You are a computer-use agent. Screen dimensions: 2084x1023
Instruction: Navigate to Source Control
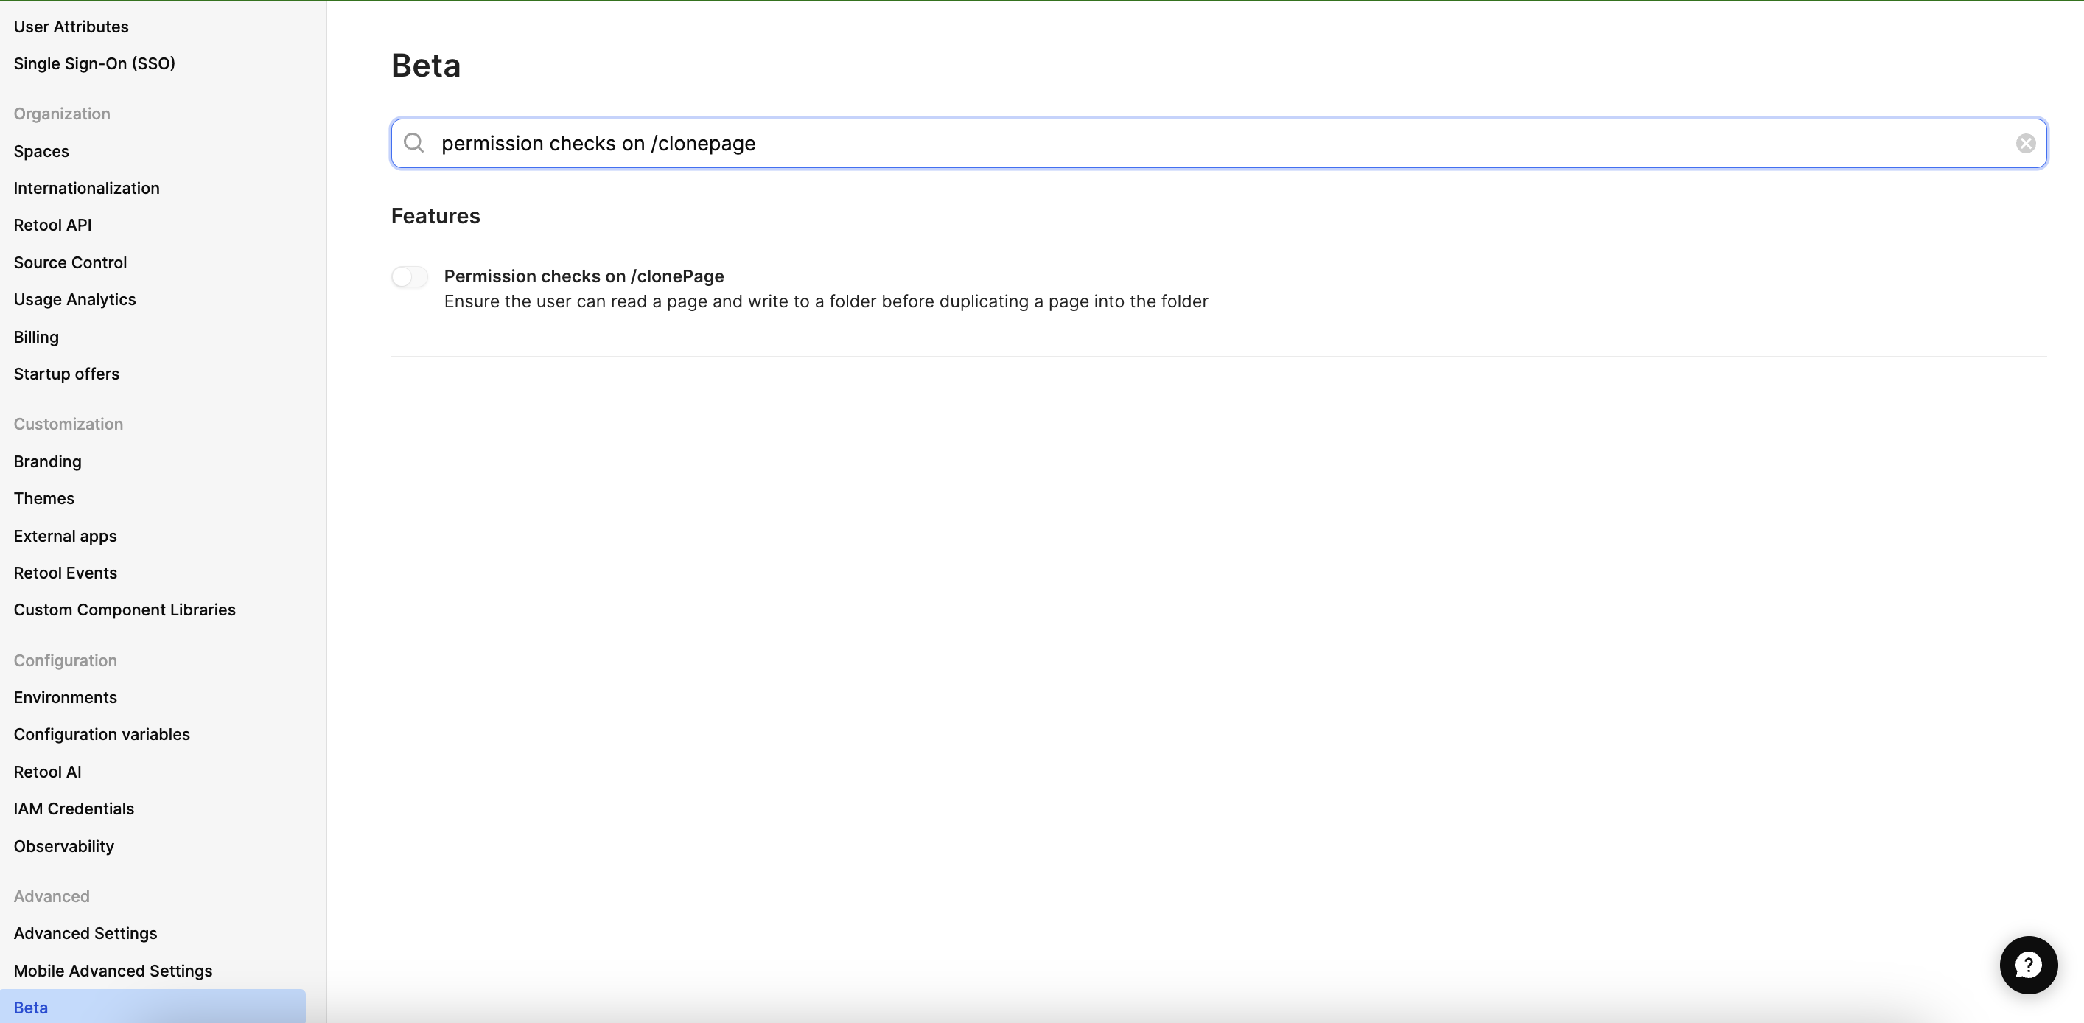click(71, 262)
